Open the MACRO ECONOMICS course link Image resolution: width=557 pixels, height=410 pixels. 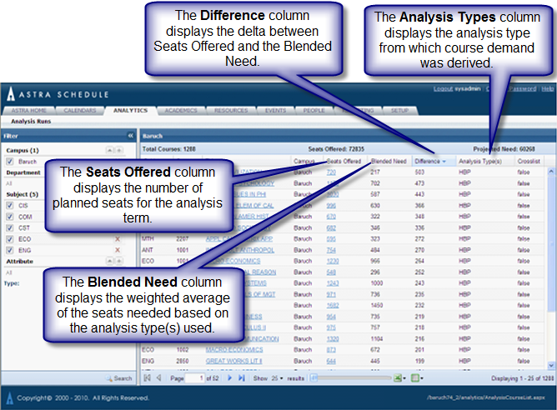(234, 350)
